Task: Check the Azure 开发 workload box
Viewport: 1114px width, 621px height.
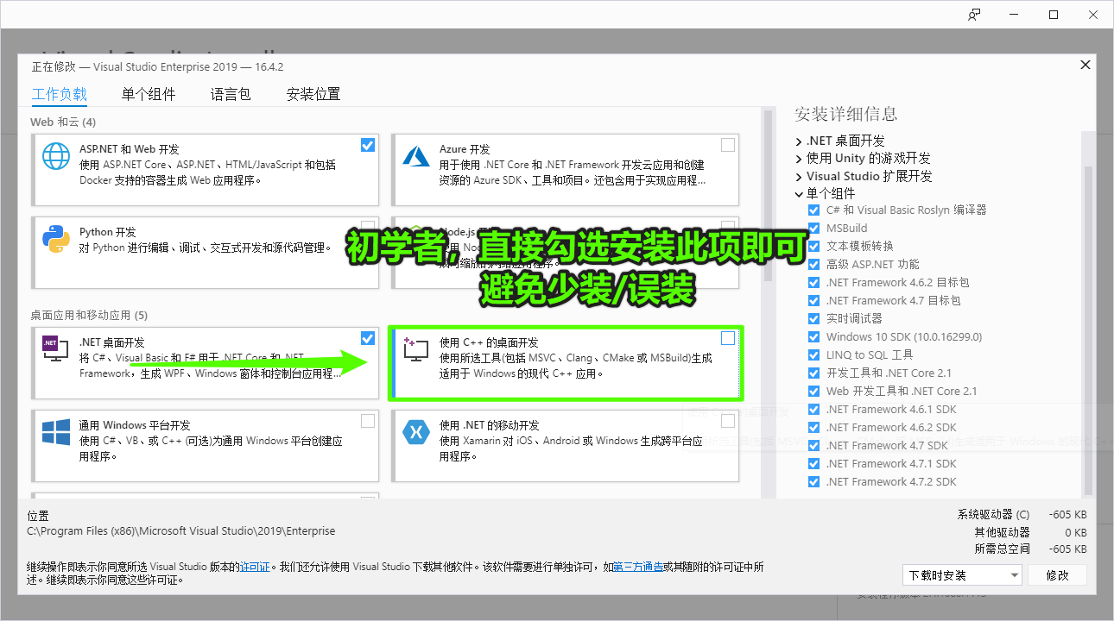Action: 728,145
